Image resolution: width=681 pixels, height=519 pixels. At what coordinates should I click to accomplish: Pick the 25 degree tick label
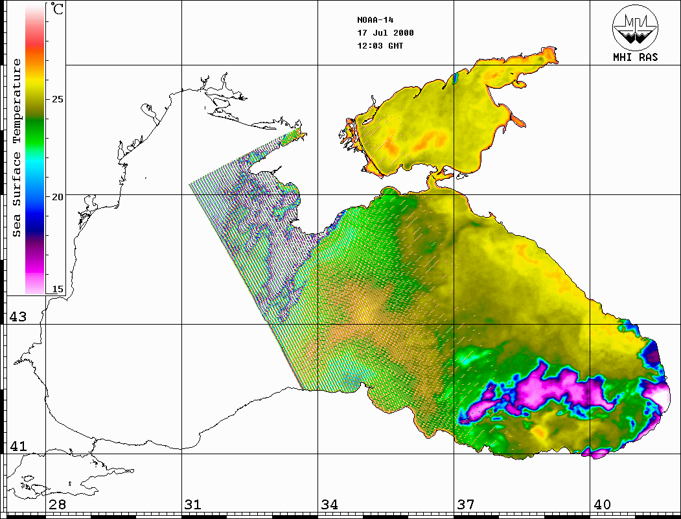pyautogui.click(x=58, y=100)
